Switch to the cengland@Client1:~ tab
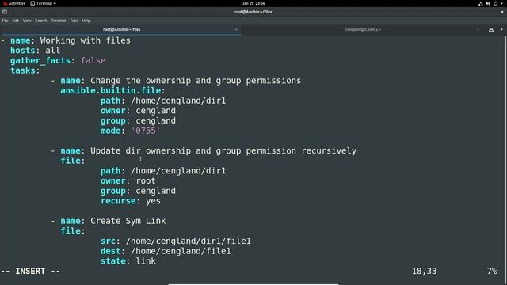The width and height of the screenshot is (507, 285). (363, 29)
